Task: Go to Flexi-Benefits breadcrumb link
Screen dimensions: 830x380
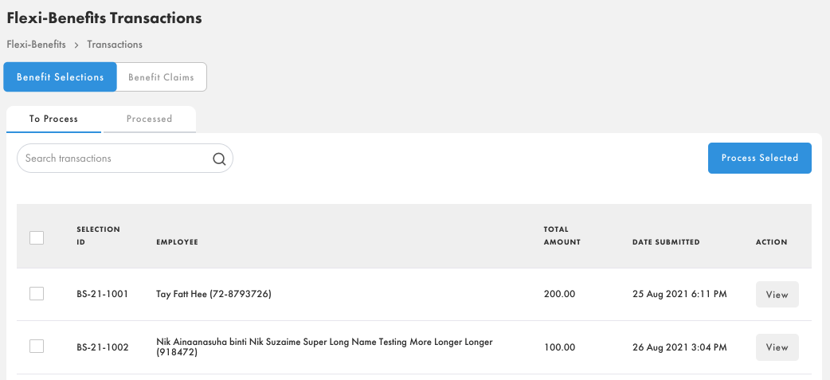Action: point(36,45)
